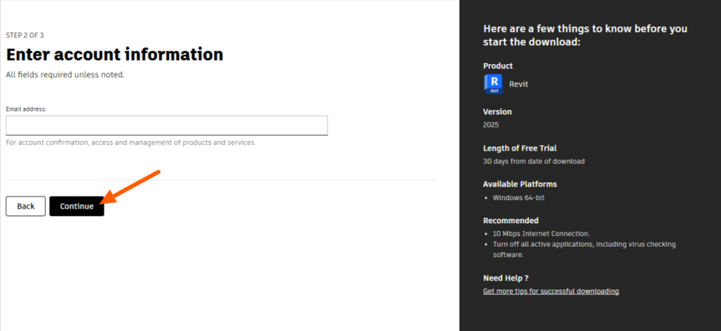Click the Available Platforms heading
The width and height of the screenshot is (721, 331).
click(x=520, y=185)
